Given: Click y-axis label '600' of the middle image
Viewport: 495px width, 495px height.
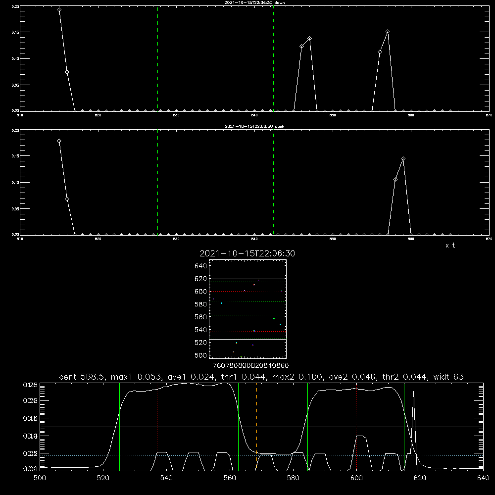Looking at the screenshot, I should 201,292.
